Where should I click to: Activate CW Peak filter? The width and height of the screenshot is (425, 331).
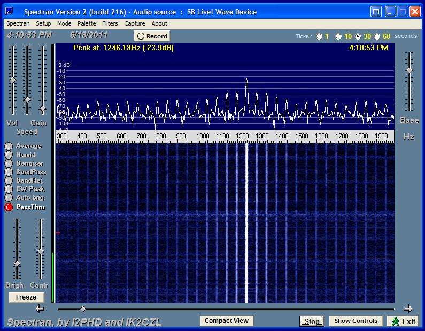[x=9, y=189]
